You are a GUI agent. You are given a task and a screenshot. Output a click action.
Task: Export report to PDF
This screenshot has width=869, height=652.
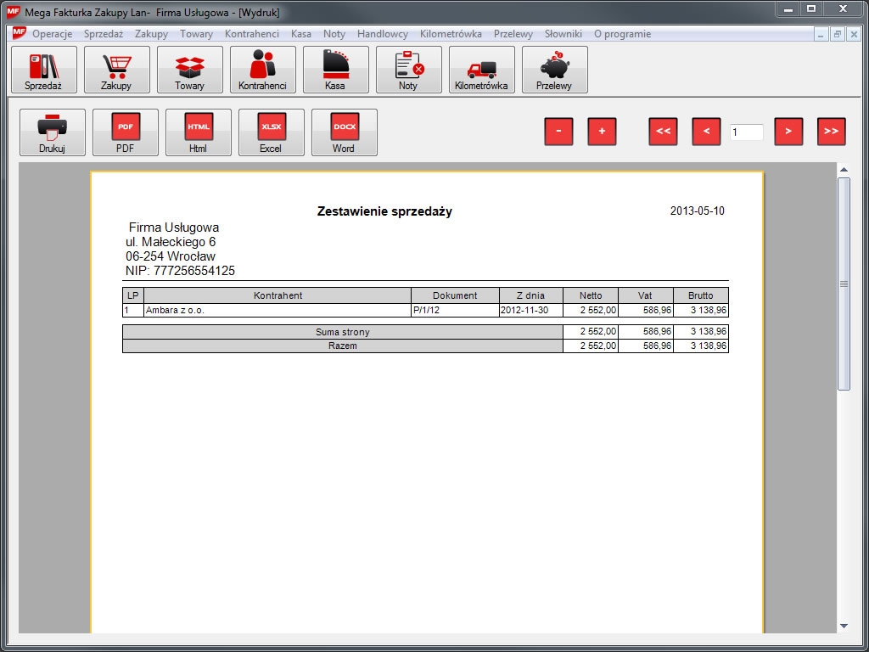click(126, 132)
